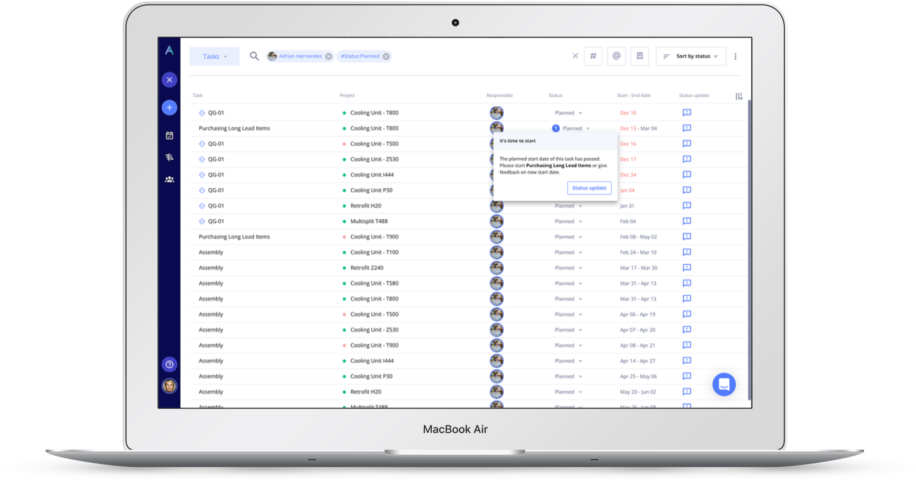This screenshot has height=480, width=916.
Task: Open status update icon for Dec 10 row
Action: pos(687,113)
